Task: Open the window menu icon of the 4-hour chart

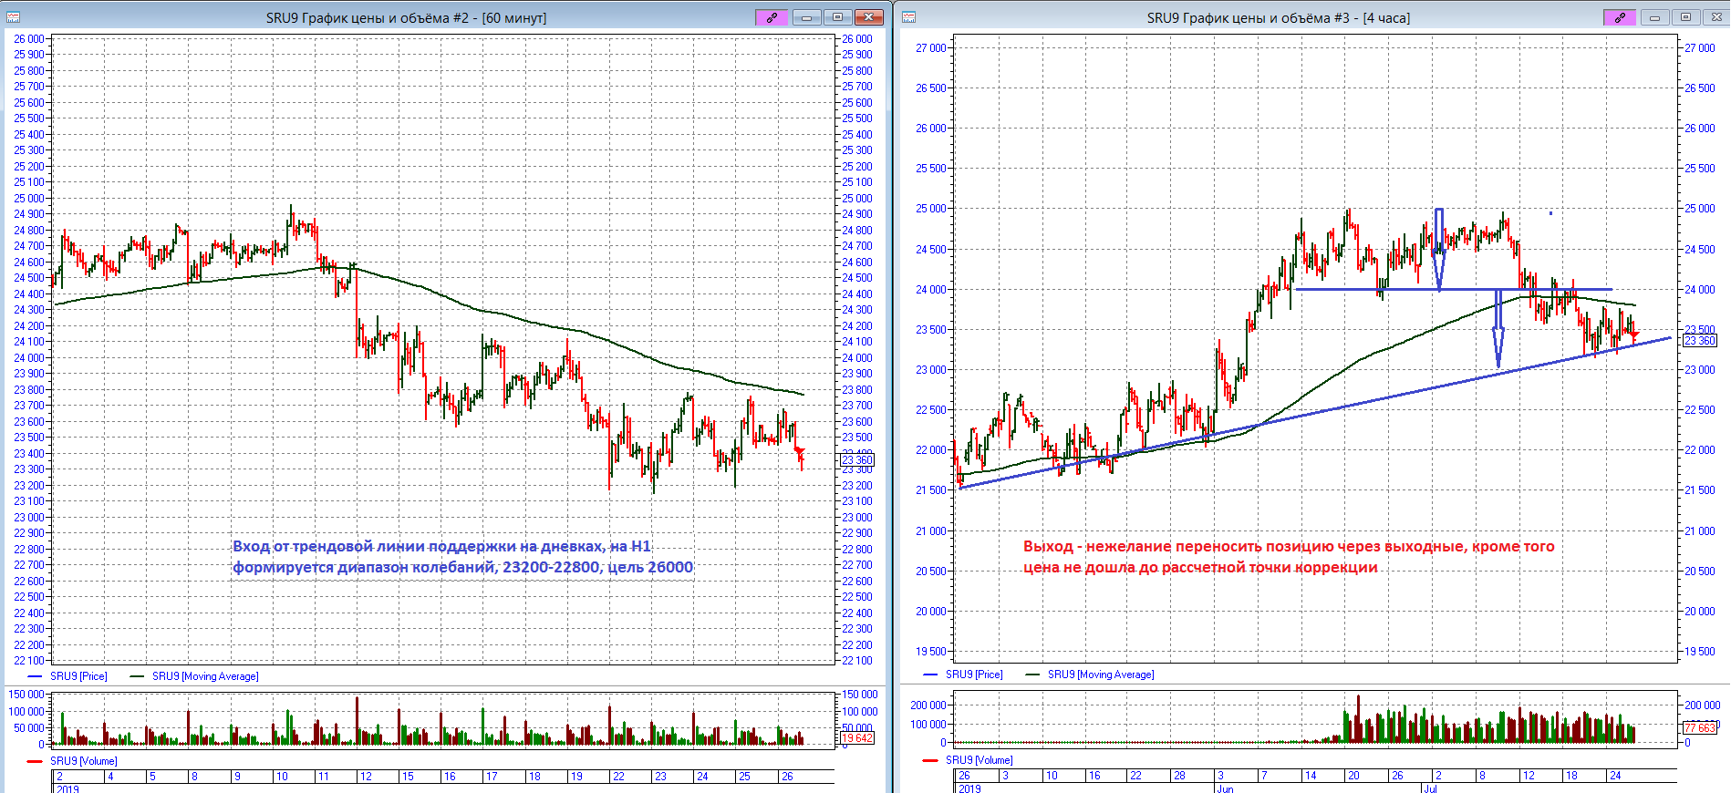Action: pyautogui.click(x=908, y=17)
